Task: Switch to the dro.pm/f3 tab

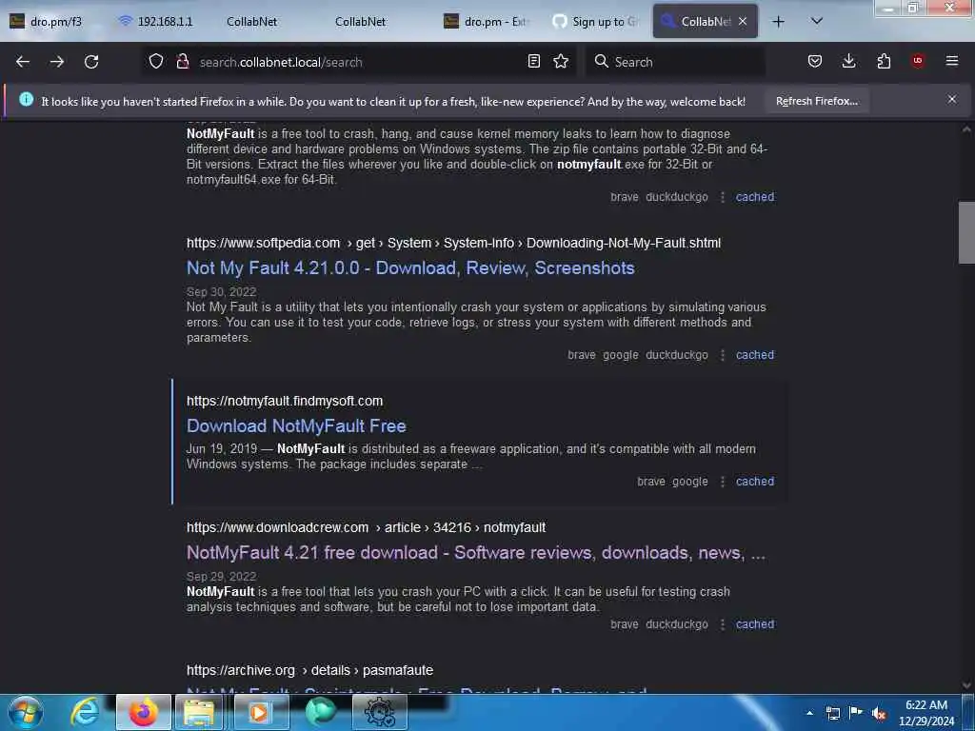Action: click(x=54, y=21)
